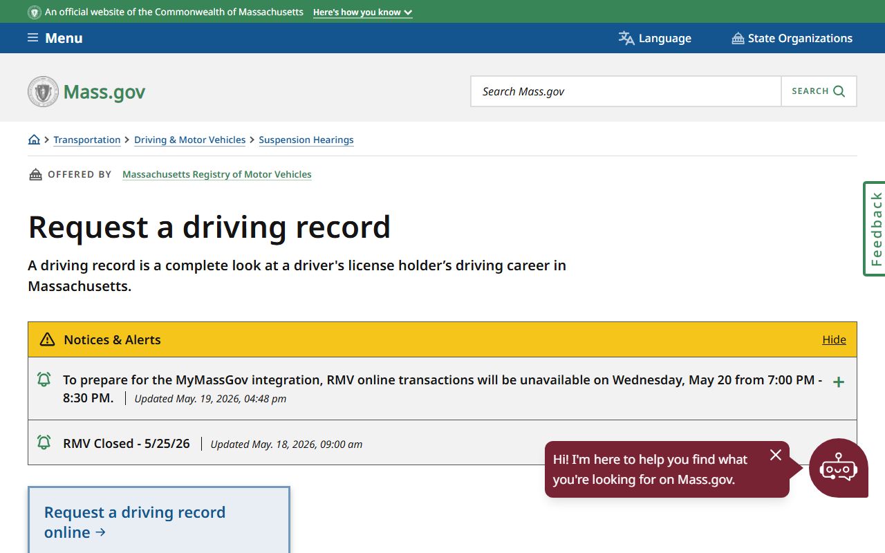Click the State Organizations building icon
Screen dimensions: 885x553
click(x=738, y=38)
